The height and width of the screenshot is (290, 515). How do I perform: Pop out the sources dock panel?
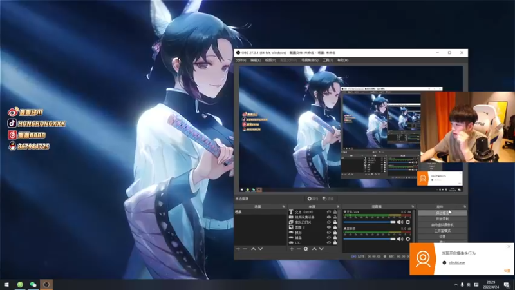click(x=338, y=206)
